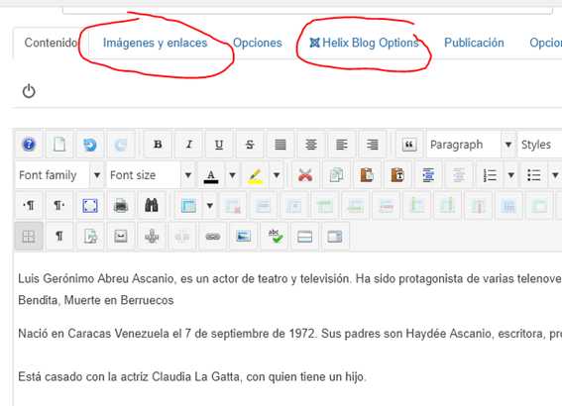Click the text 'Bendita, Muerte en Berruecos'
562x406 pixels.
pos(96,300)
